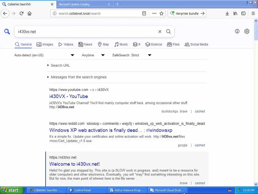Show site information icon in address bar
The image size is (258, 194).
[55, 14]
